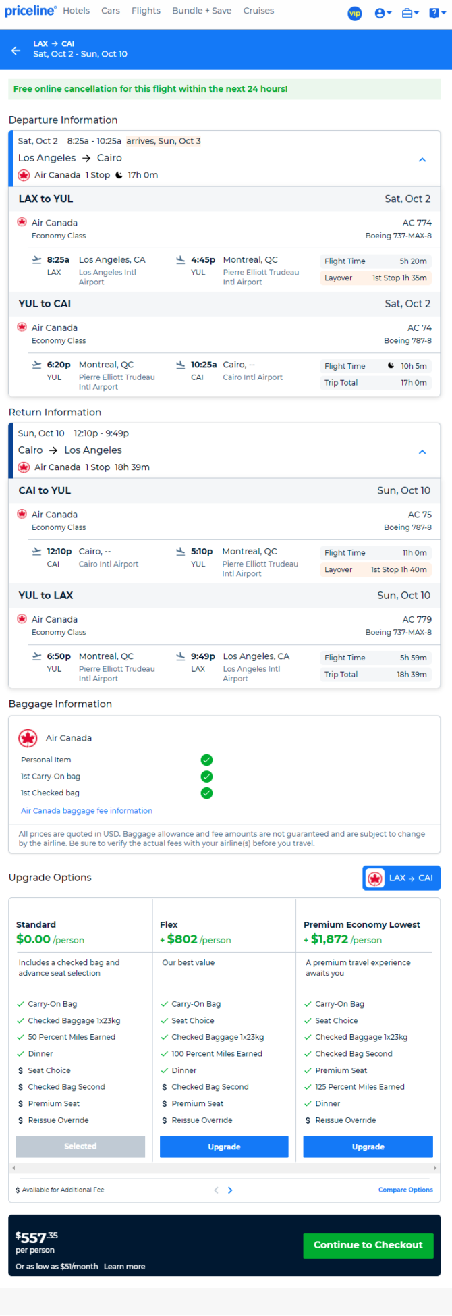Collapse the Departure Information flight details

(x=422, y=160)
